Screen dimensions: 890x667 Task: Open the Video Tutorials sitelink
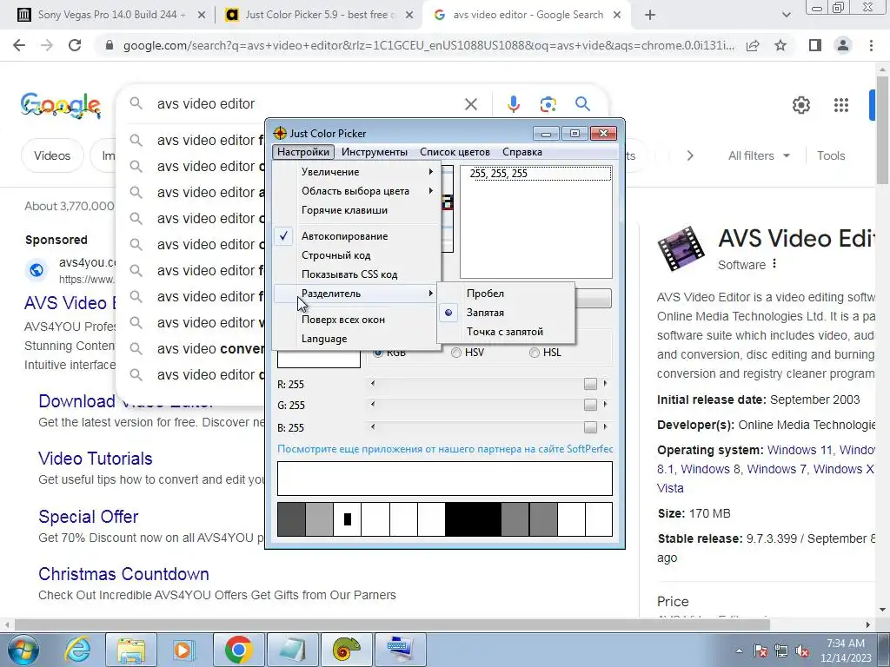96,459
